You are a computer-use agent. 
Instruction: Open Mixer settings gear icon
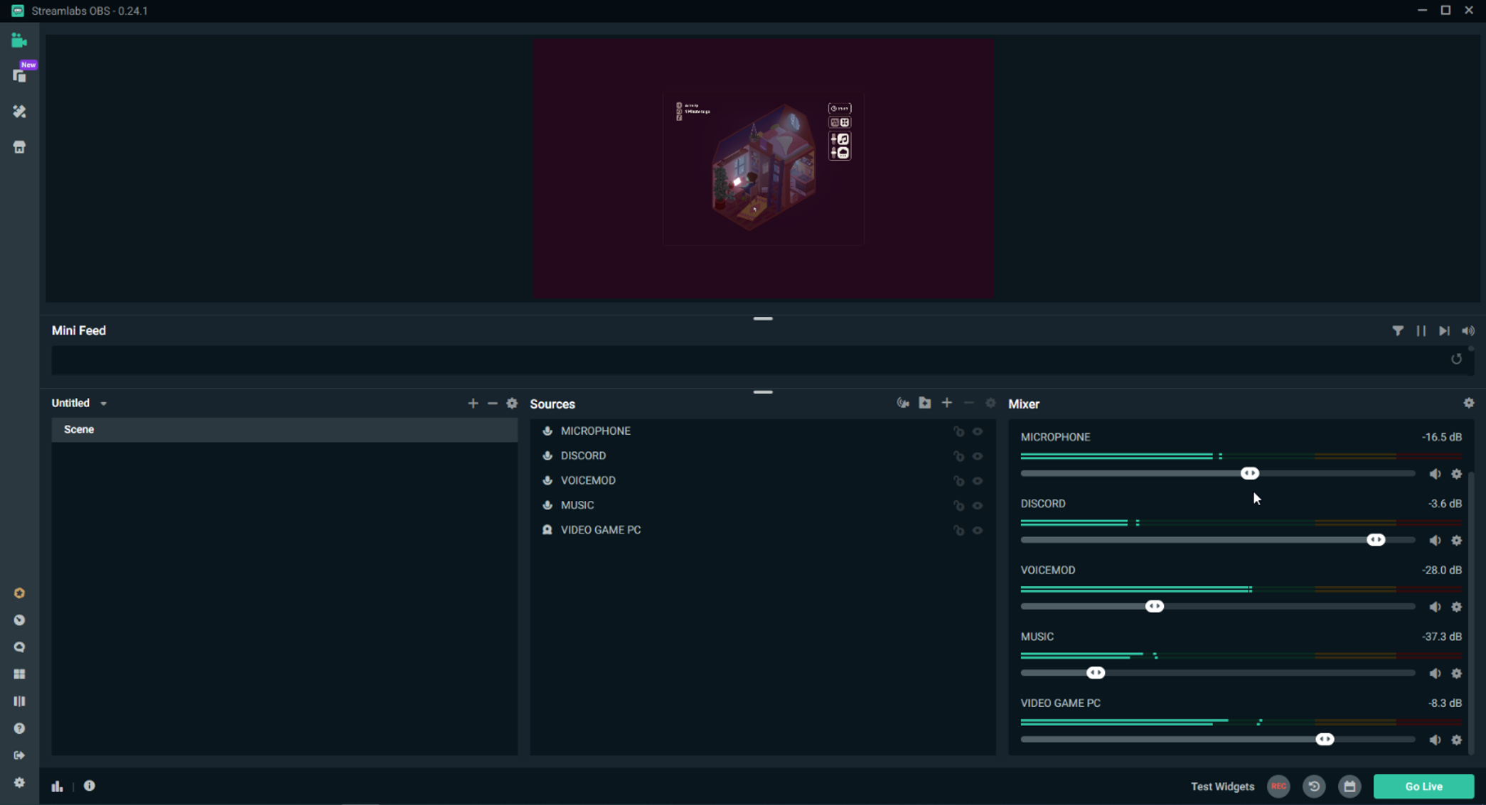click(1468, 403)
